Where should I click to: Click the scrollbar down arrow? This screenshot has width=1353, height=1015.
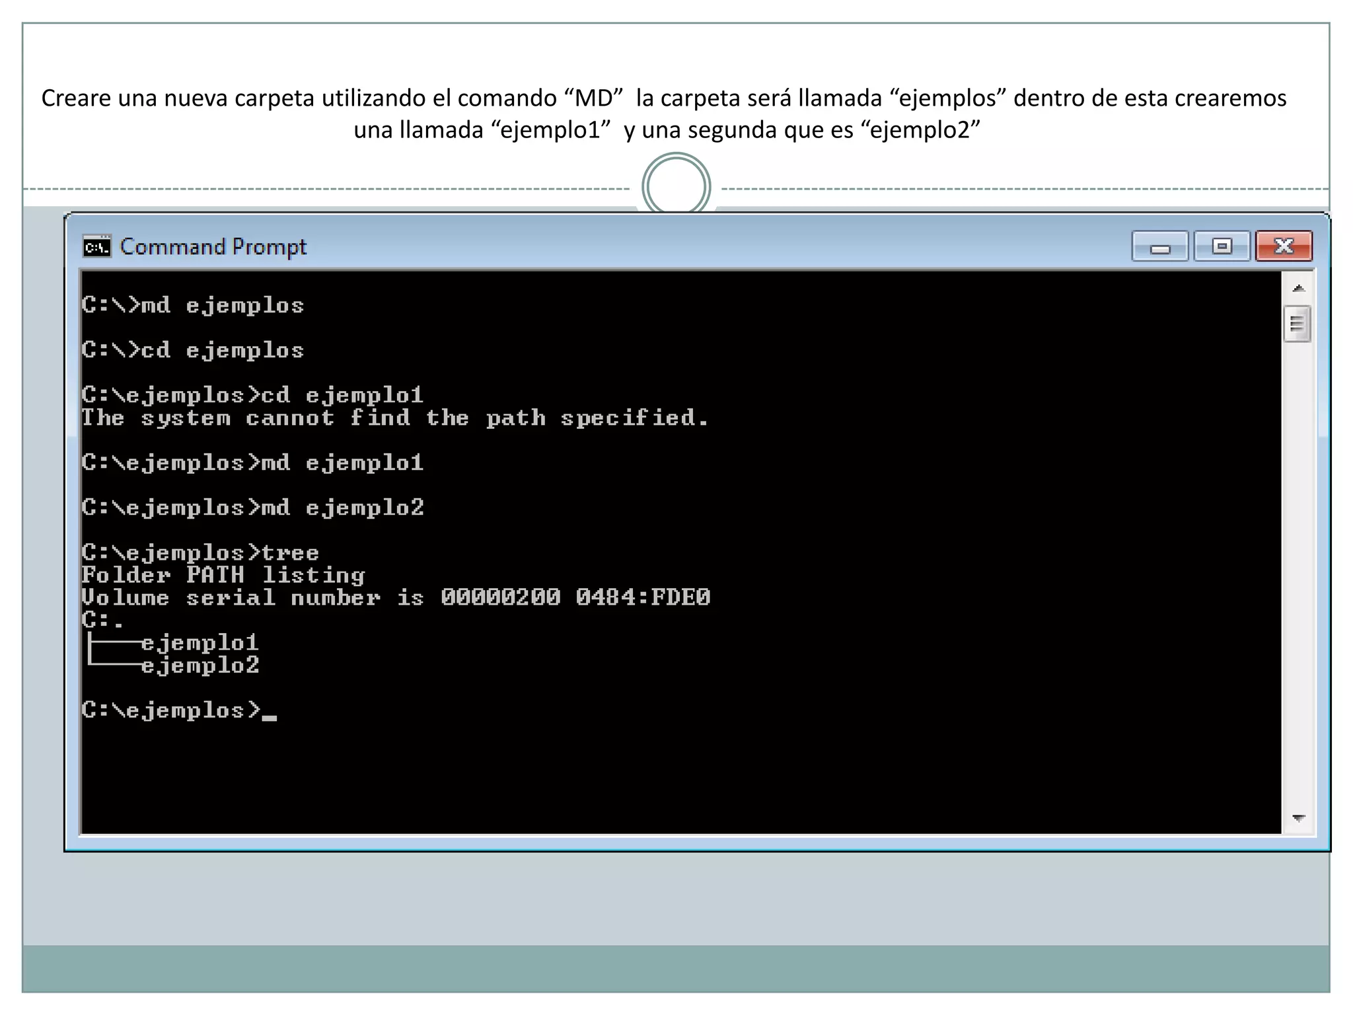[1298, 818]
